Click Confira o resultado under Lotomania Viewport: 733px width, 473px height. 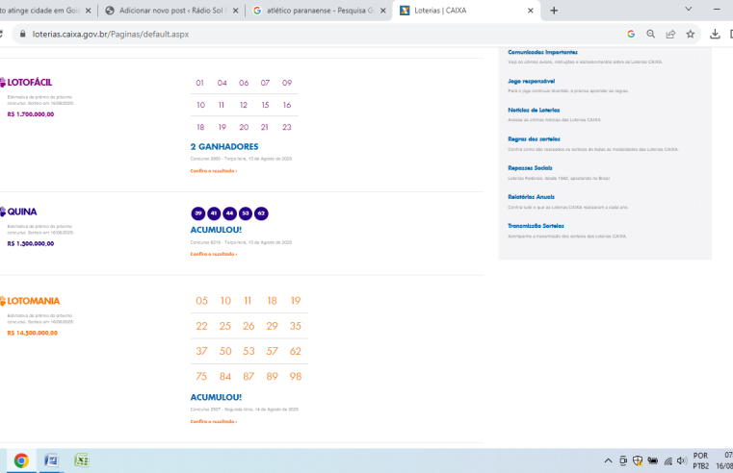tap(214, 422)
